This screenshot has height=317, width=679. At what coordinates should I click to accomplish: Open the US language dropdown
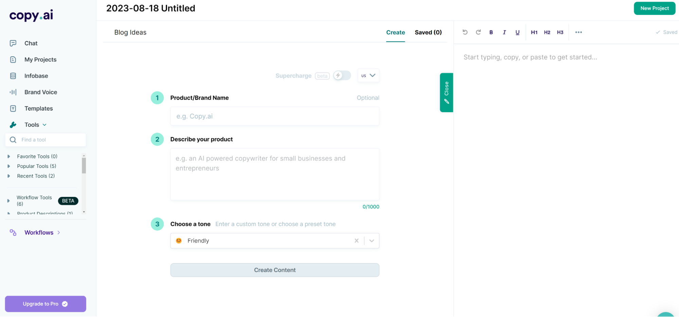click(368, 76)
